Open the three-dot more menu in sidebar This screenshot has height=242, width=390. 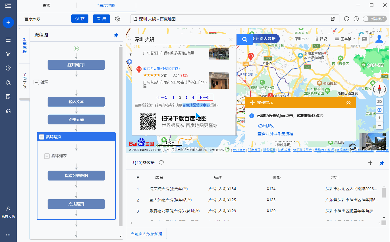[8, 235]
